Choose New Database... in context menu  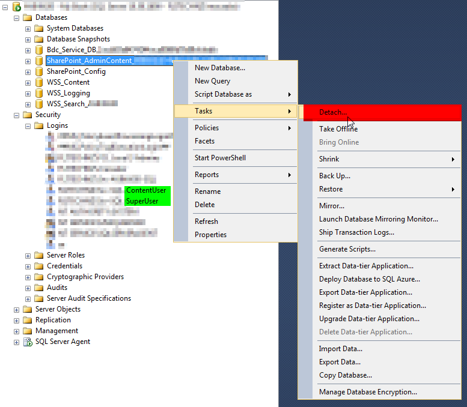tap(236, 68)
